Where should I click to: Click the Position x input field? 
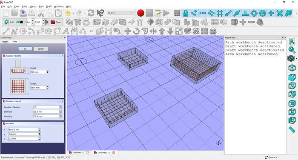click(25, 130)
